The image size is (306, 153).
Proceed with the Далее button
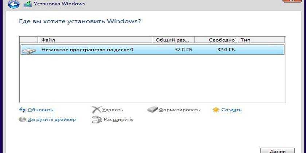tap(277, 150)
